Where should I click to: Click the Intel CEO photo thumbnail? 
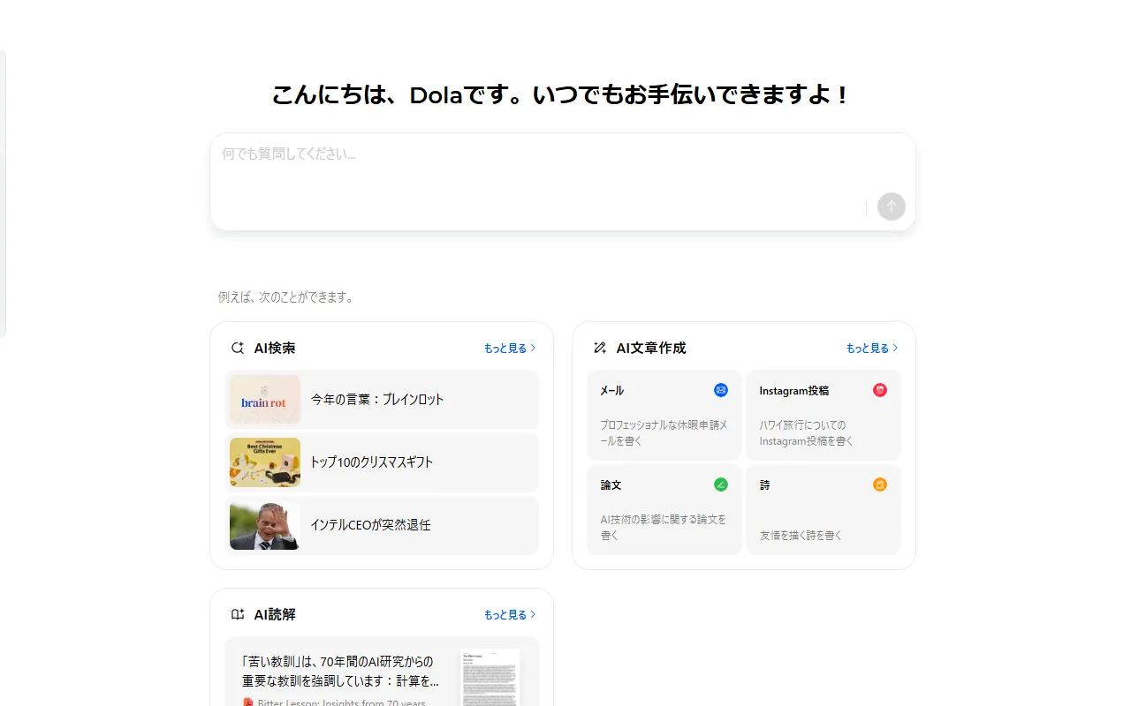pos(263,525)
